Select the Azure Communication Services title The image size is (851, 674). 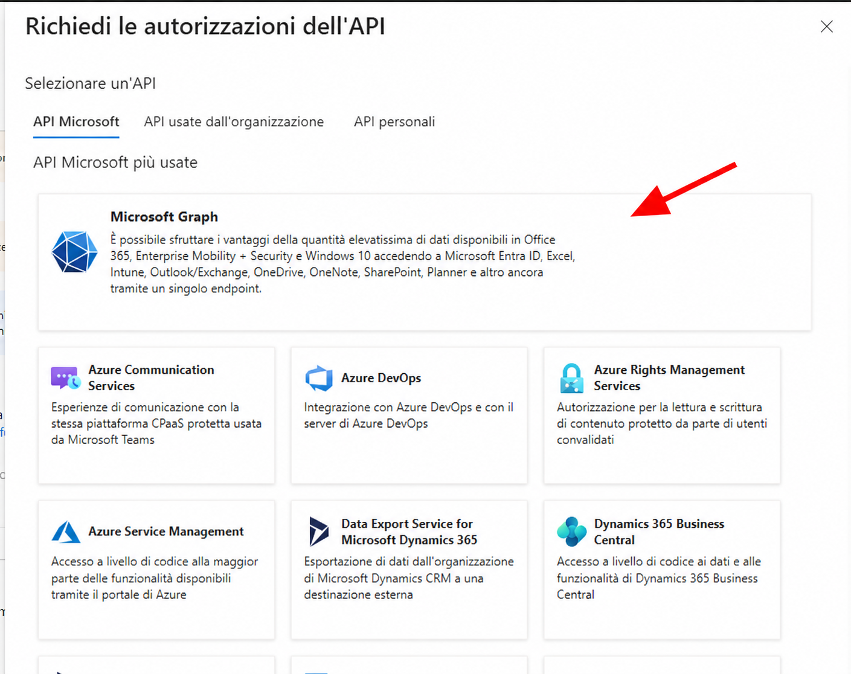pos(151,378)
